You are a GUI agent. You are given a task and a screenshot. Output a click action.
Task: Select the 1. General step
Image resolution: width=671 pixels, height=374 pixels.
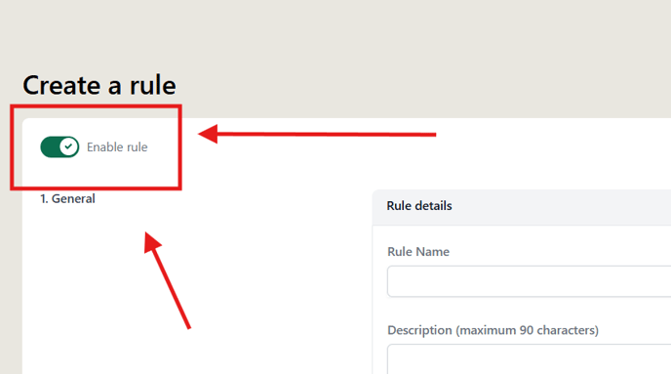67,199
